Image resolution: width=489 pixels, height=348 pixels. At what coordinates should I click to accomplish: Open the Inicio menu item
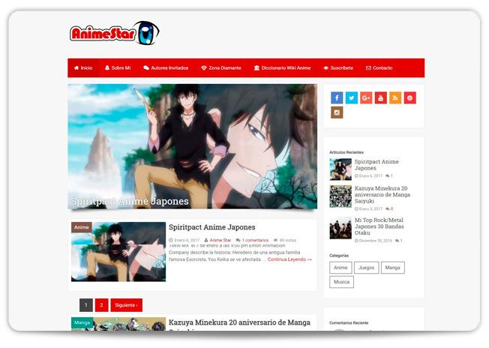click(x=83, y=68)
